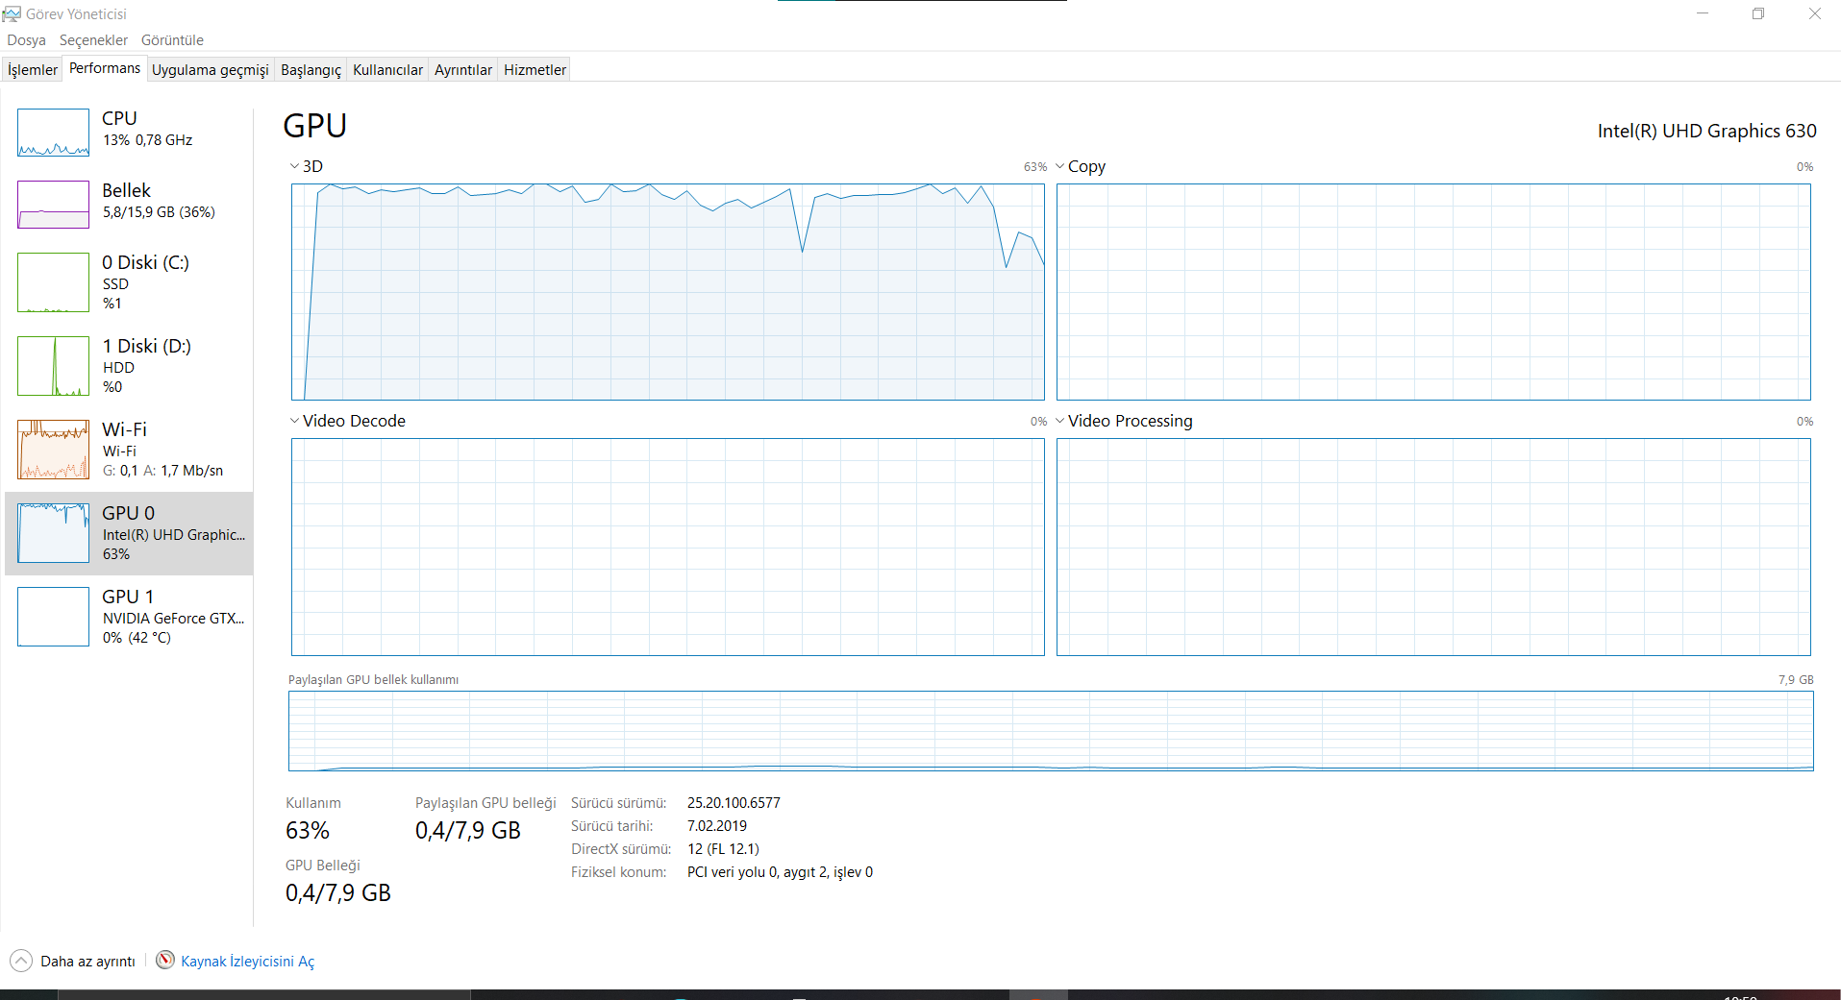Click the Video Decode graph

(x=668, y=547)
